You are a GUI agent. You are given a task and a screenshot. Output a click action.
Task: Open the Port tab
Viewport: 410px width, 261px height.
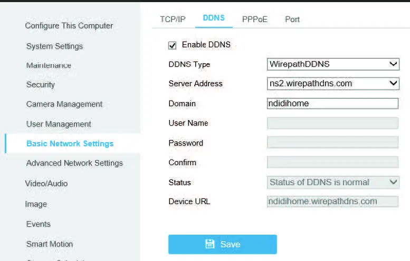(292, 19)
